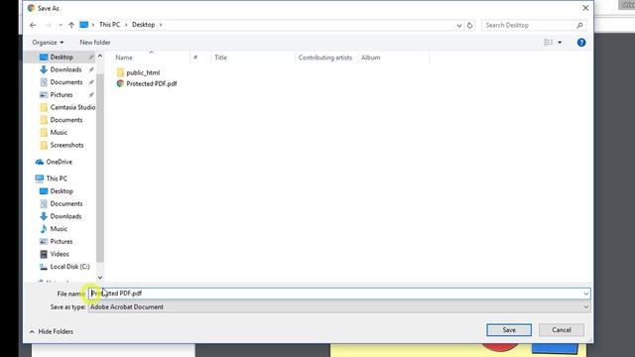Click the Cancel button
This screenshot has height=357, width=635.
(x=562, y=330)
